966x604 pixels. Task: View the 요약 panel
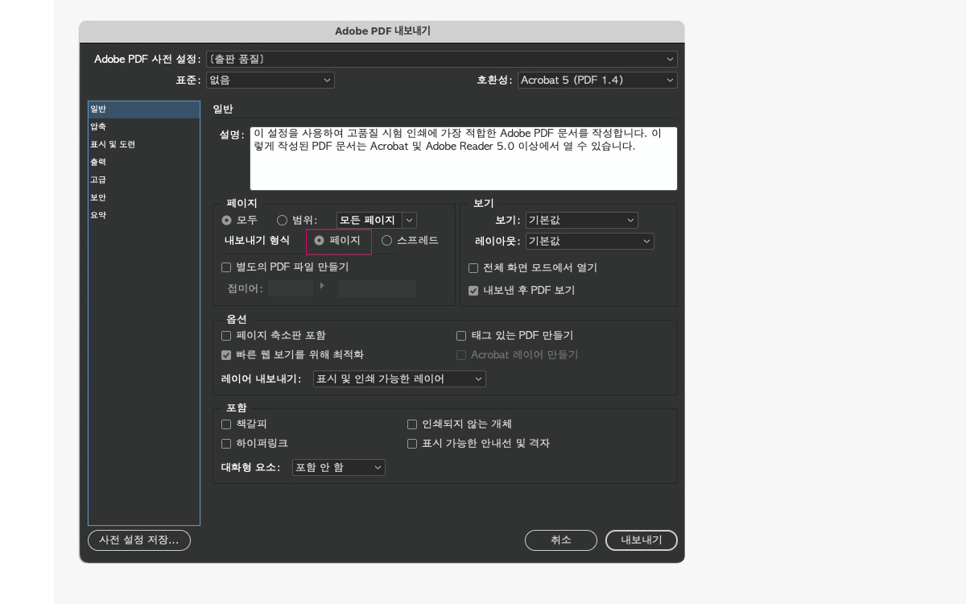point(99,214)
